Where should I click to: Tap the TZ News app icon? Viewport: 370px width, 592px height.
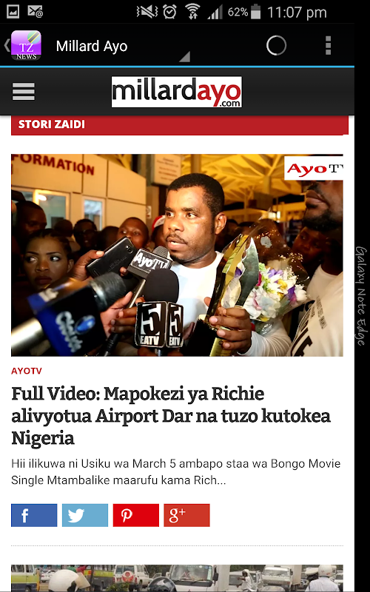point(26,45)
